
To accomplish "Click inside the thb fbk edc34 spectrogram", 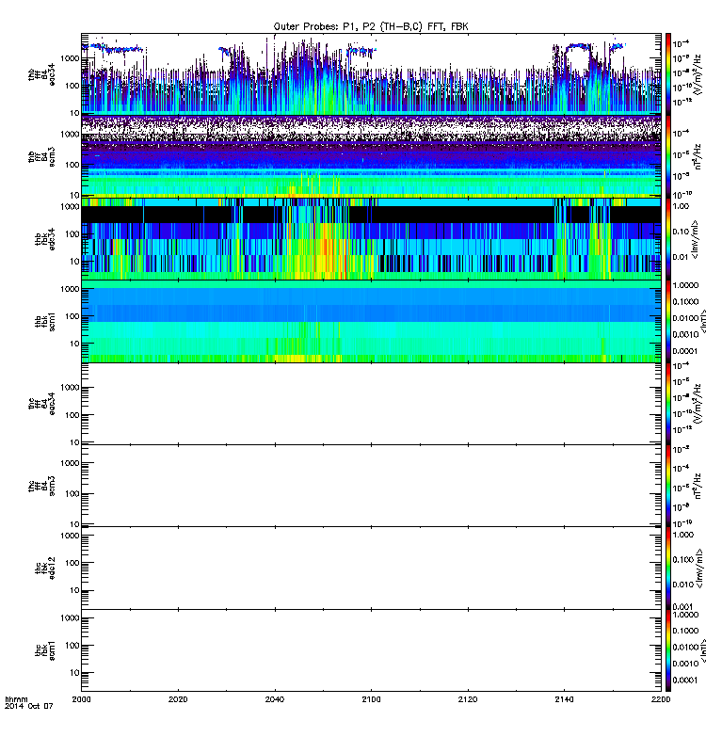I will (x=371, y=239).
